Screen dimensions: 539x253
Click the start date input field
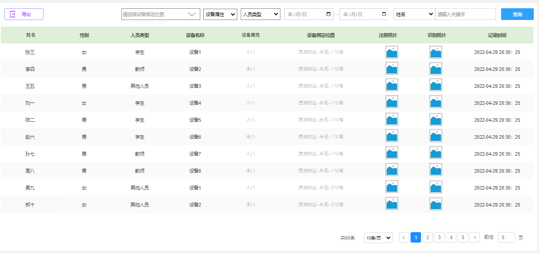click(309, 14)
